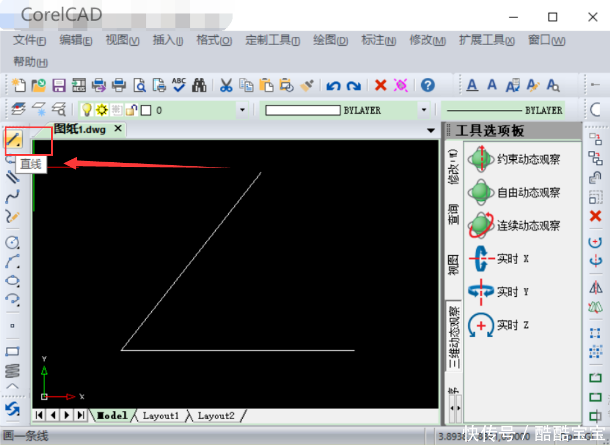
Task: Click the Mirror tool in right toolbar
Action: [595, 287]
